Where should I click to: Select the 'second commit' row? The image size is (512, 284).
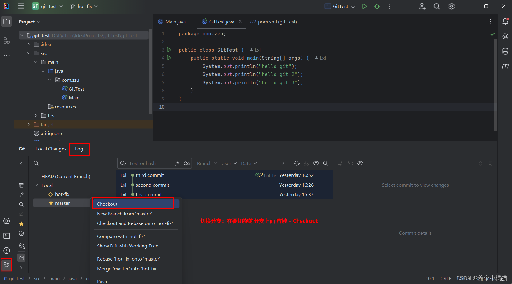(225, 185)
